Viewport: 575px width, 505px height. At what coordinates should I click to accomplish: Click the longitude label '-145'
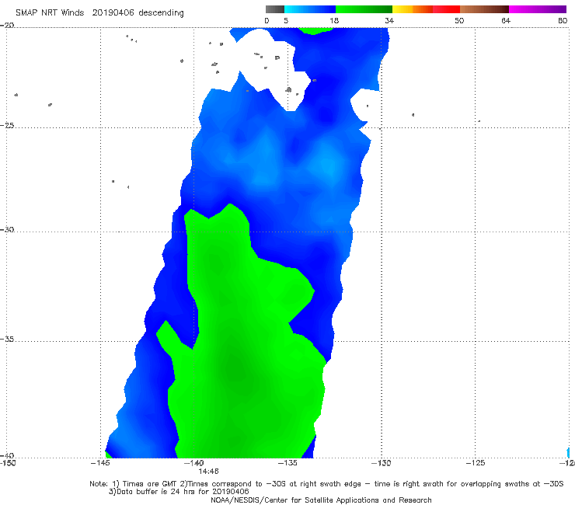click(x=100, y=463)
